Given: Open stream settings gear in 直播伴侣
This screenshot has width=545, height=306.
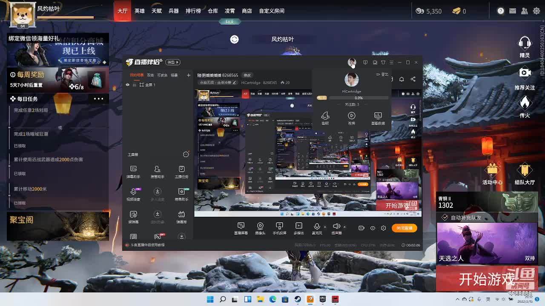Looking at the screenshot, I should click(x=383, y=228).
